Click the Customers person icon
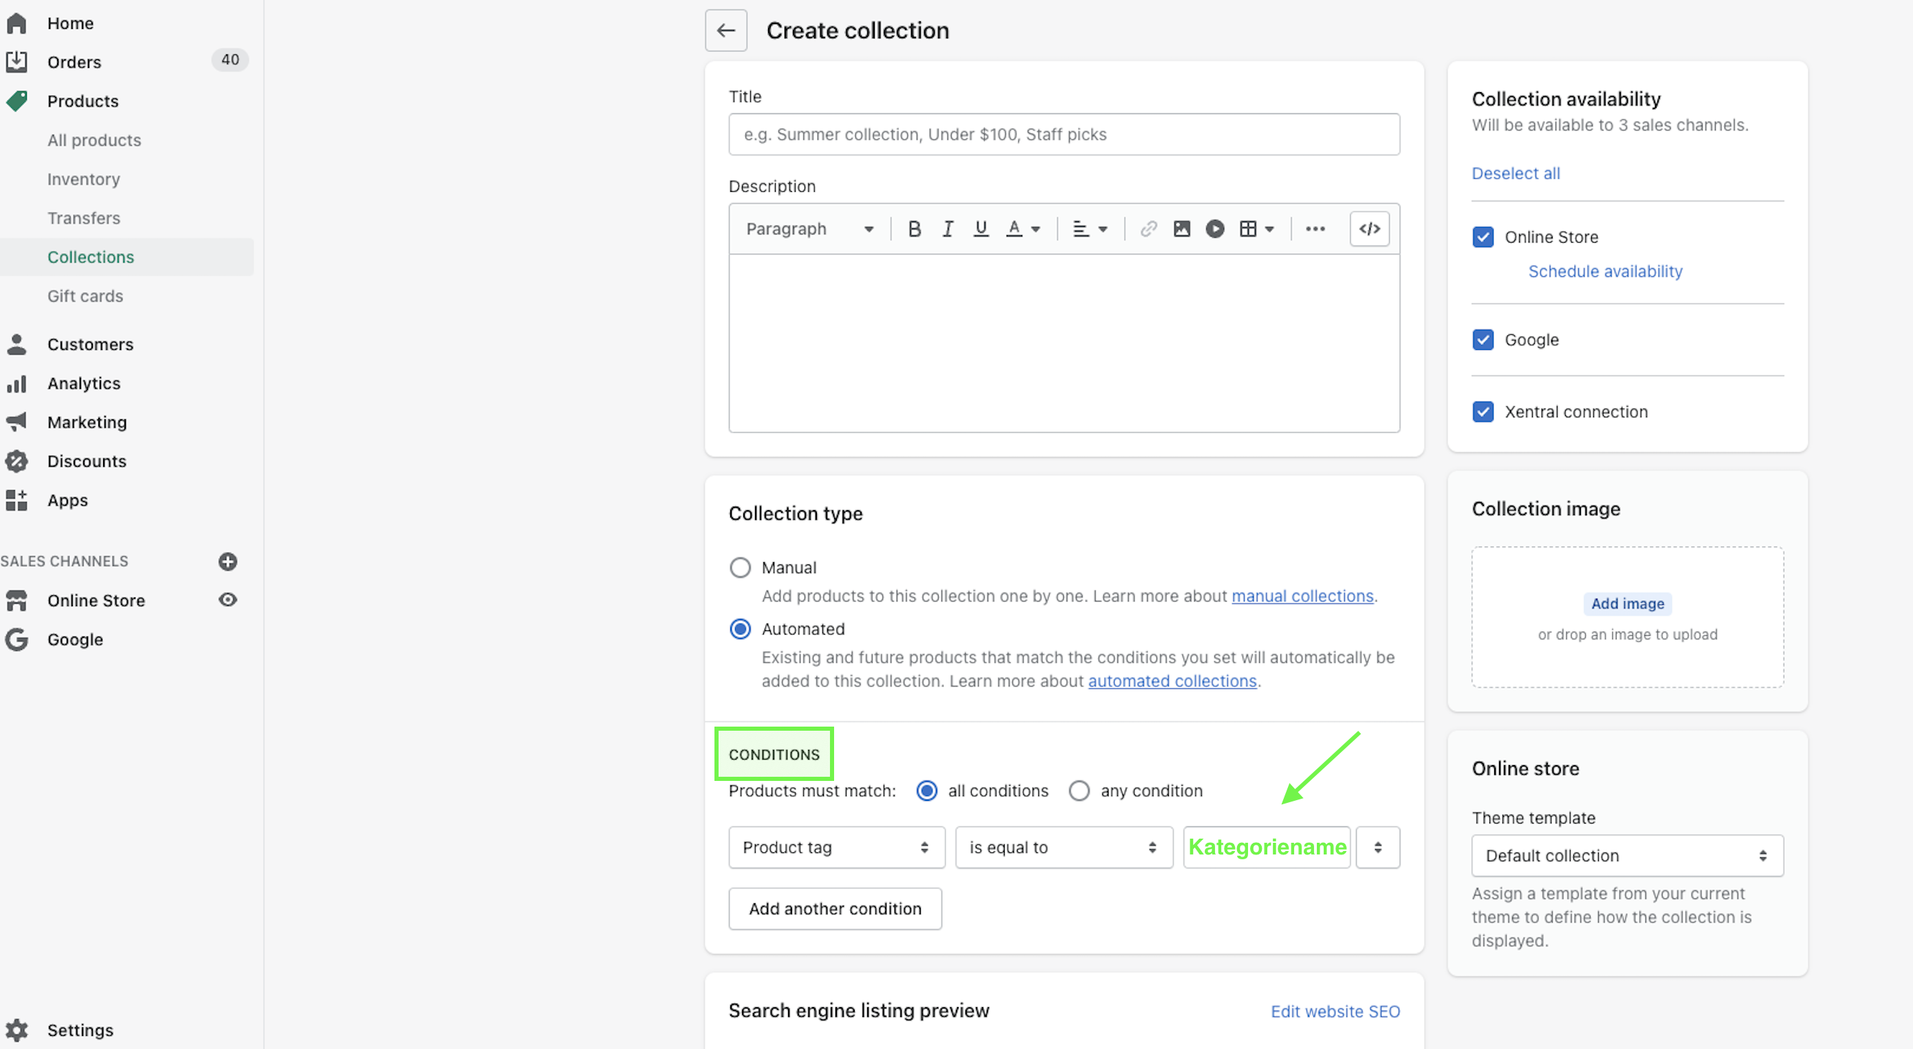This screenshot has height=1049, width=1913. coord(17,344)
